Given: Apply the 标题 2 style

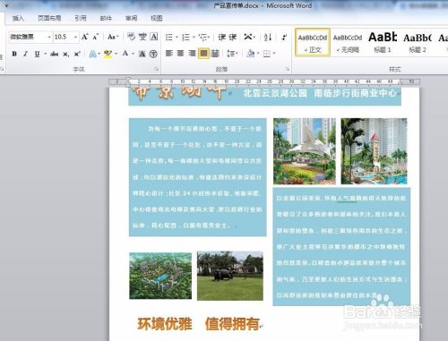Looking at the screenshot, I should (x=418, y=42).
